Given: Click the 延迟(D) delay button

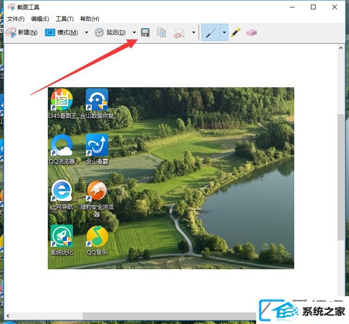Looking at the screenshot, I should (110, 32).
